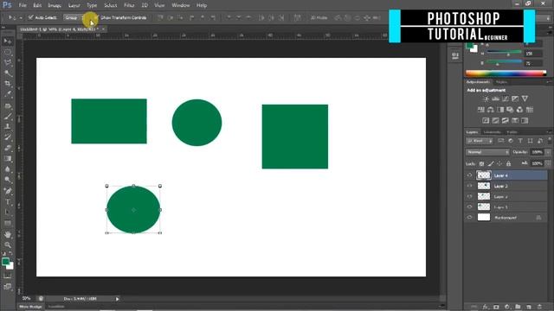Add a Vibrance adjustment

click(525, 98)
